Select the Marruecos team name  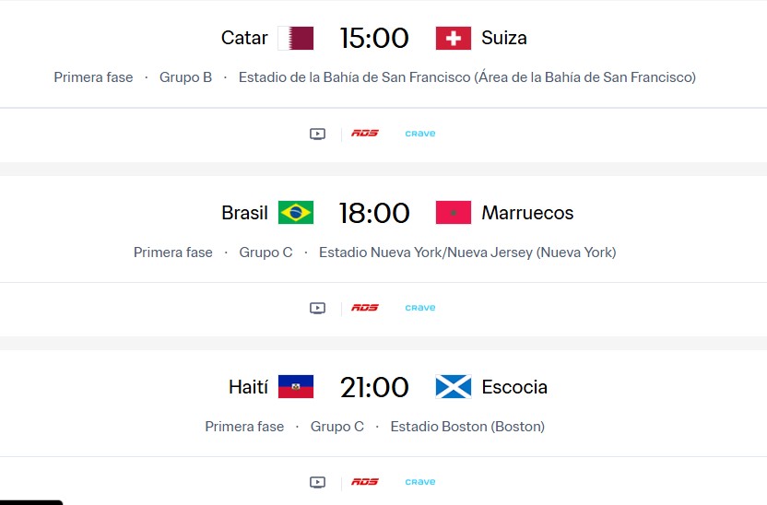(x=527, y=213)
